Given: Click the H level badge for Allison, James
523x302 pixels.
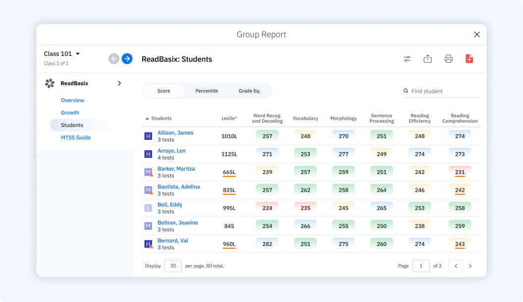Looking at the screenshot, I should (148, 136).
